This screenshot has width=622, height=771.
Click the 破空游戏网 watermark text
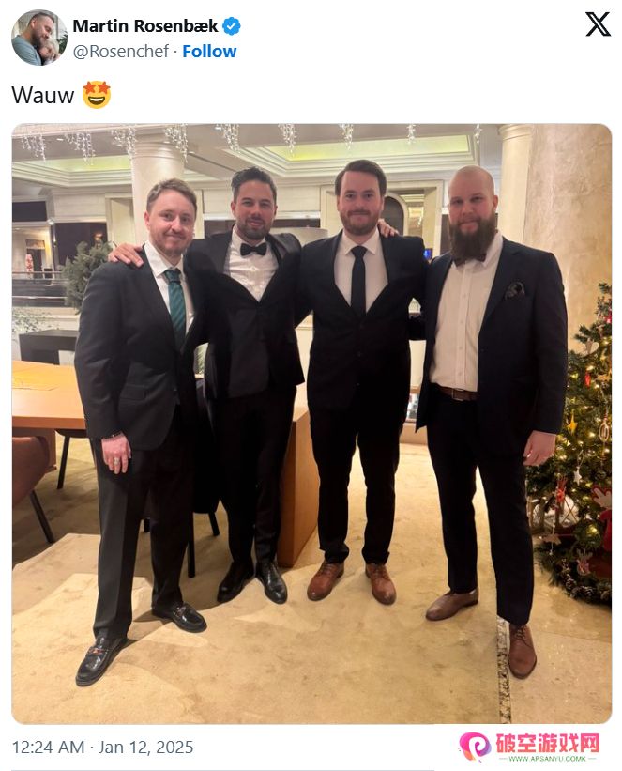point(547,743)
